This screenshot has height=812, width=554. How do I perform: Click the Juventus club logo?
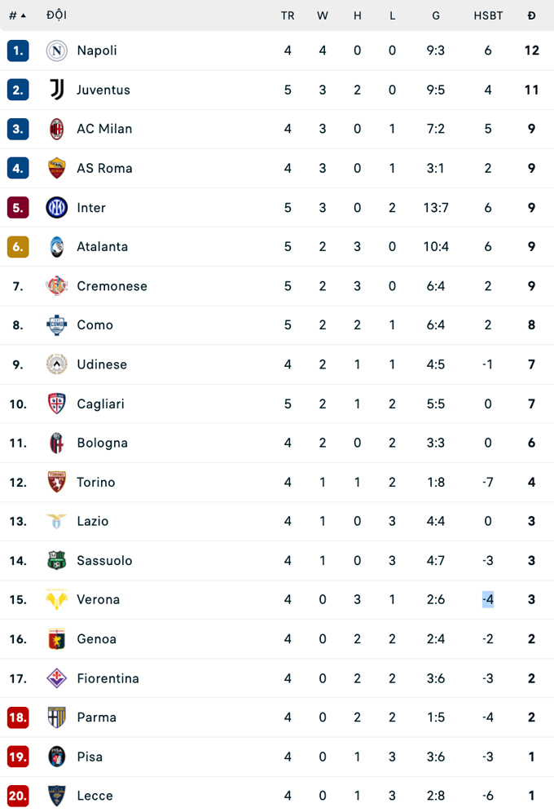pyautogui.click(x=56, y=90)
